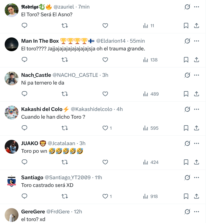Share JUAKO's tweet
This screenshot has height=223, width=206.
coord(197,162)
